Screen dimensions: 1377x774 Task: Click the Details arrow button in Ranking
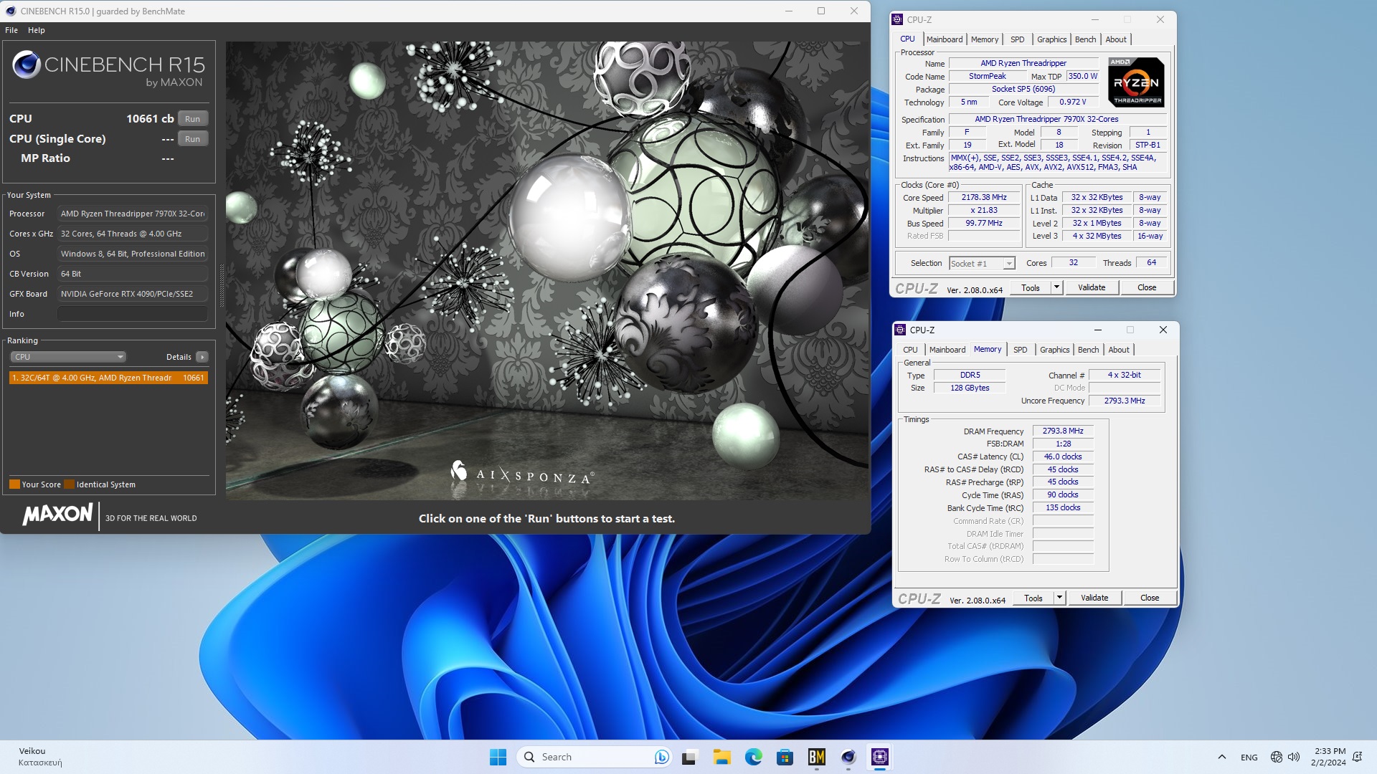(x=202, y=357)
